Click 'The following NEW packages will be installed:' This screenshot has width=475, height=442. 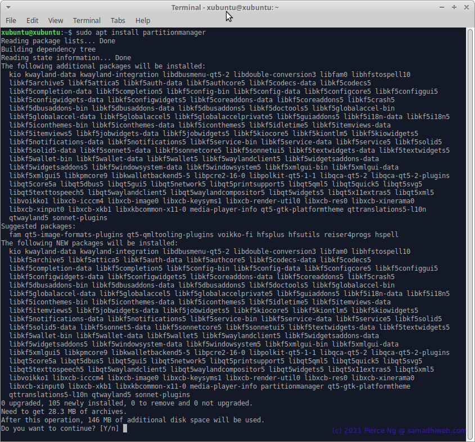[90, 243]
